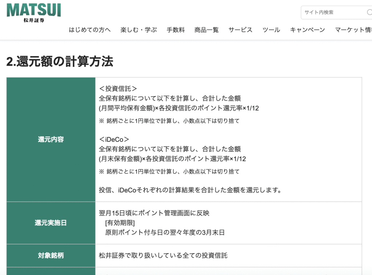372x275 pixels.
Task: Click the text 松井証券で取り扱いしている全ての投資信託
Action: point(163,255)
